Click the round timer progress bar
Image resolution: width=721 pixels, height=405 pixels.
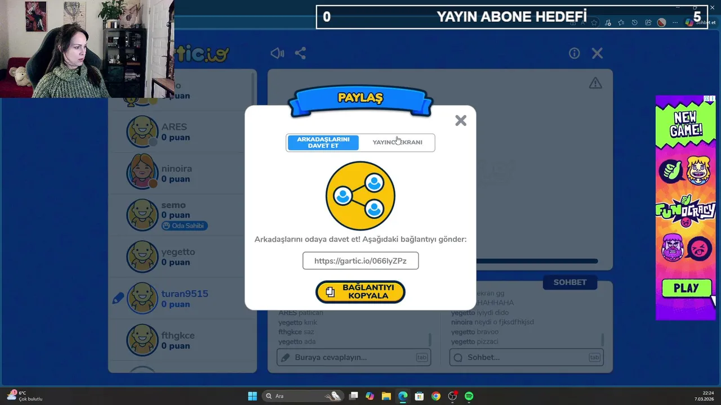[537, 261]
